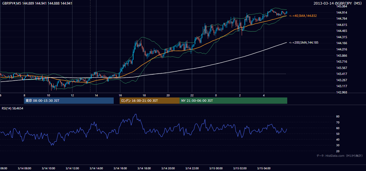This screenshot has width=366, height=171.
Task: Click hour label 2 under the price chart
Action: pos(240,95)
